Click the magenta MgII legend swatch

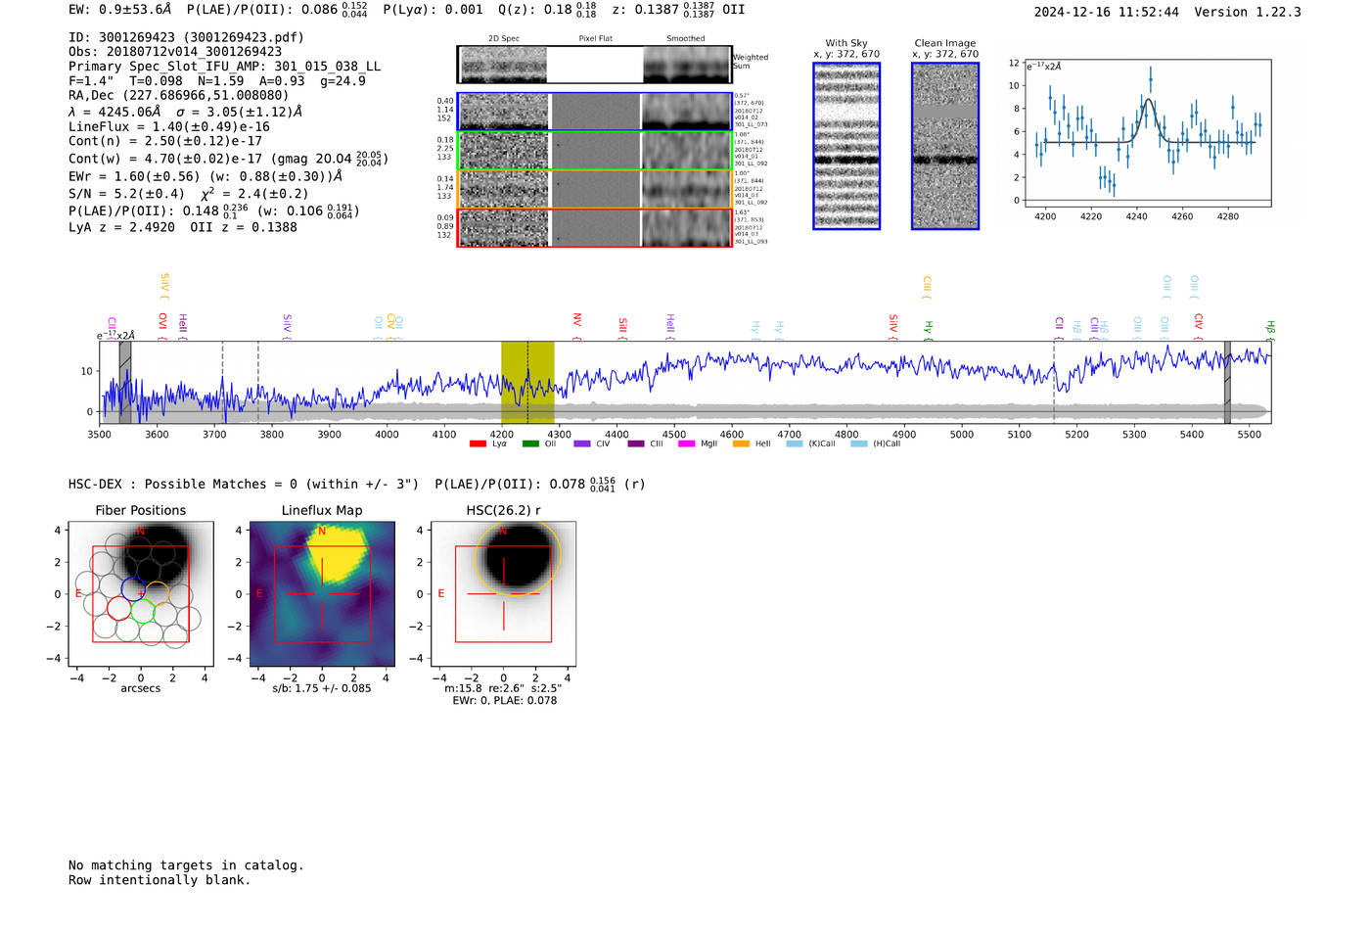click(x=687, y=444)
